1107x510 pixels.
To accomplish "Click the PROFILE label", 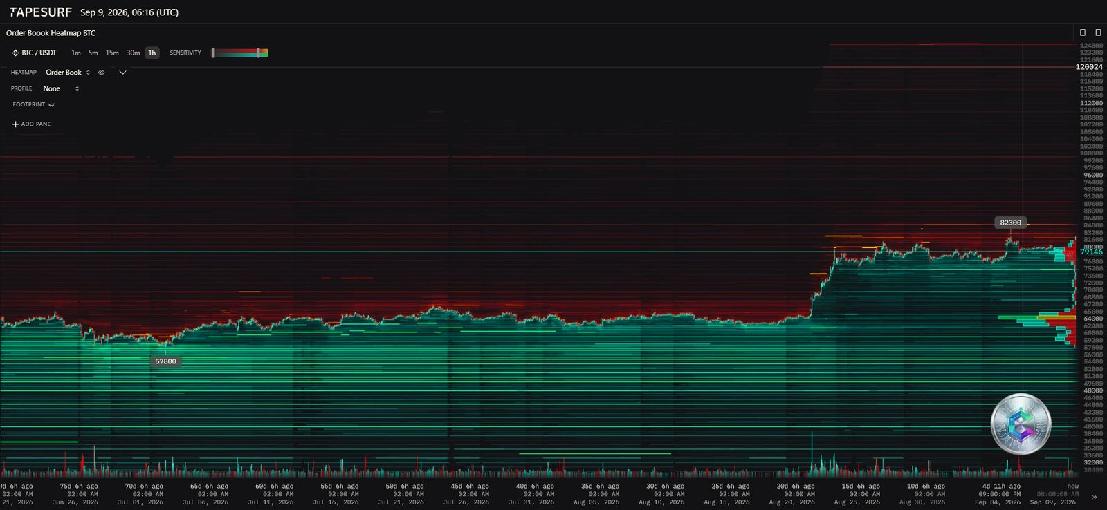I will pyautogui.click(x=21, y=88).
